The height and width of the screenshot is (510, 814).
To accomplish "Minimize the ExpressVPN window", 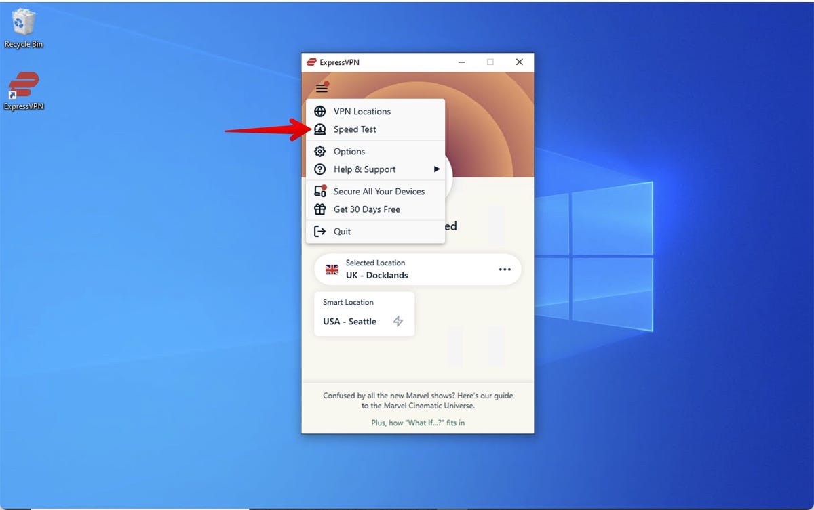I will pyautogui.click(x=461, y=62).
